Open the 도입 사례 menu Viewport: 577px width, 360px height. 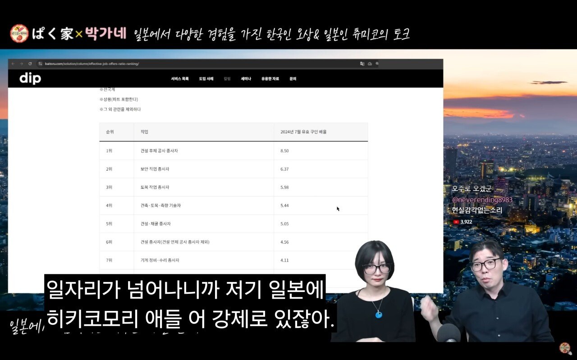point(206,79)
